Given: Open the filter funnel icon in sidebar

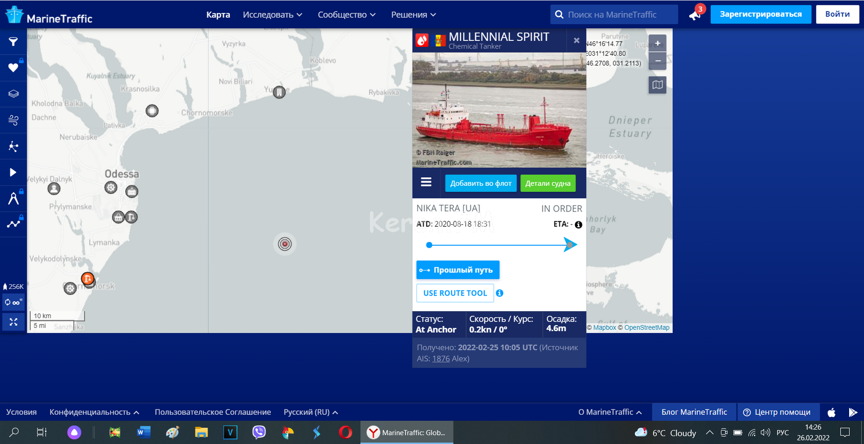Looking at the screenshot, I should point(13,42).
